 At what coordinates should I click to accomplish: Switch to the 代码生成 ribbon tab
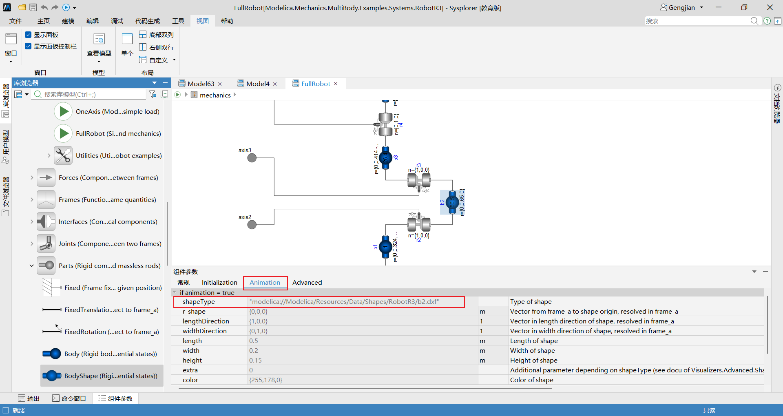coord(148,21)
